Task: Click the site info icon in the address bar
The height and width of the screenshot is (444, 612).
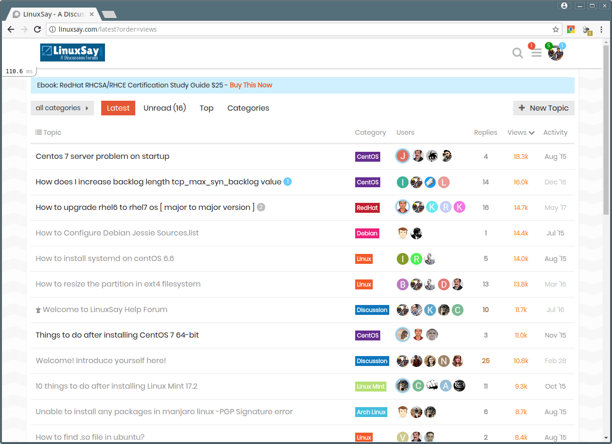Action: [52, 29]
